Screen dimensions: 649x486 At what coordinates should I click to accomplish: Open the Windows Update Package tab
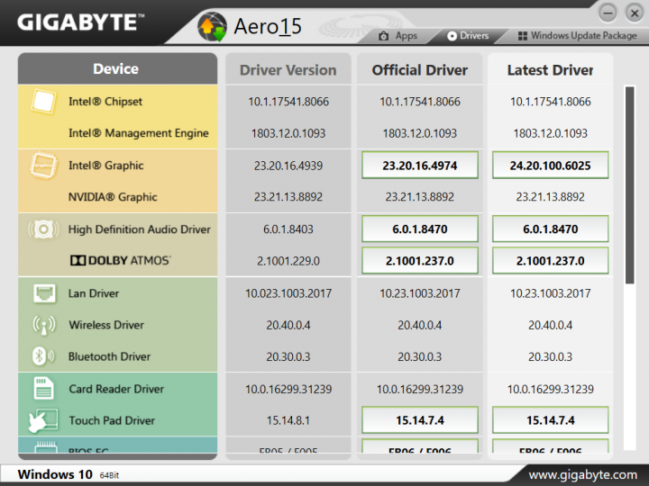click(578, 36)
